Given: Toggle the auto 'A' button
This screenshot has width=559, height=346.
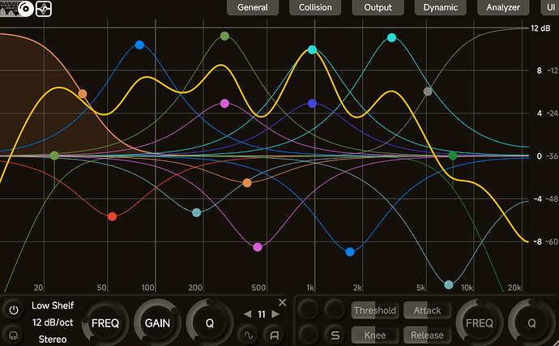Looking at the screenshot, I should 274,335.
